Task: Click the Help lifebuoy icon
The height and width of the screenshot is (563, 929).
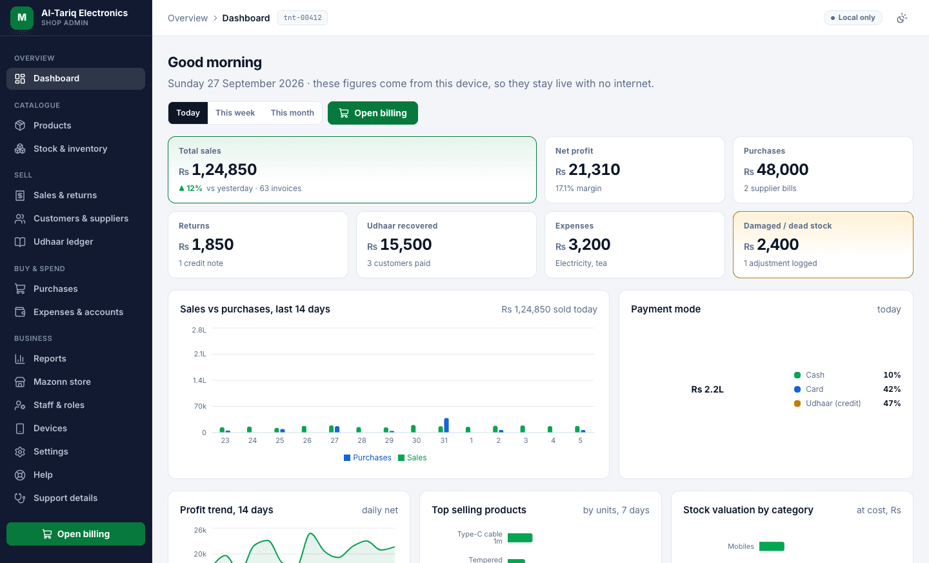Action: 20,475
